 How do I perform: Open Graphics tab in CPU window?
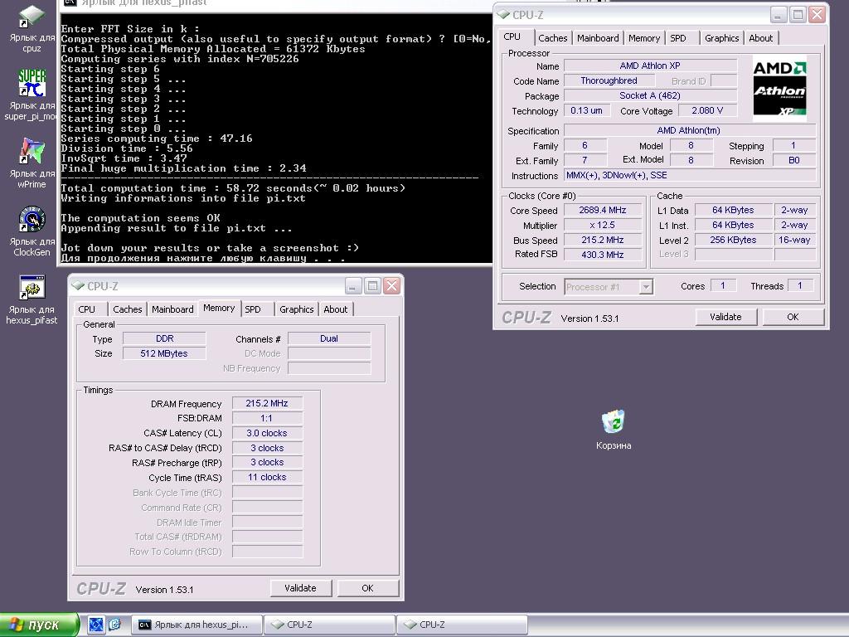point(722,38)
